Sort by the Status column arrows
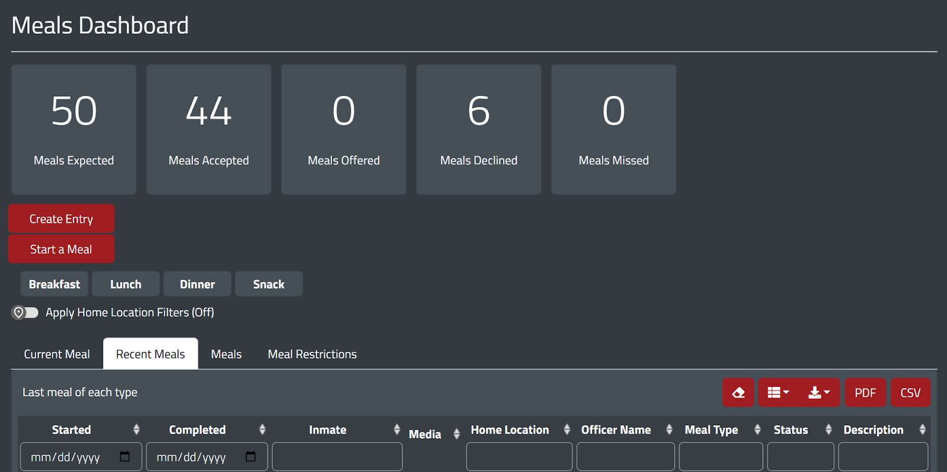The image size is (947, 472). click(828, 429)
